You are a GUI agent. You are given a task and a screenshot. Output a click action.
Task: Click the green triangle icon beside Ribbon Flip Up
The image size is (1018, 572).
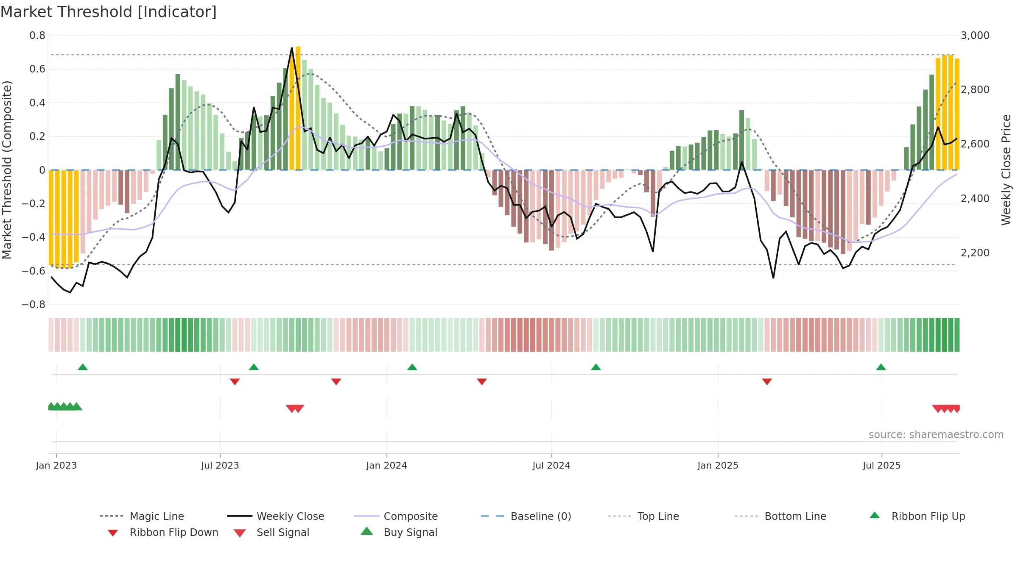pyautogui.click(x=875, y=515)
